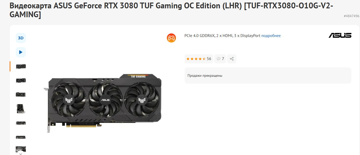Select the third thumbnail showing the card's back
360x155 pixels.
point(21,95)
